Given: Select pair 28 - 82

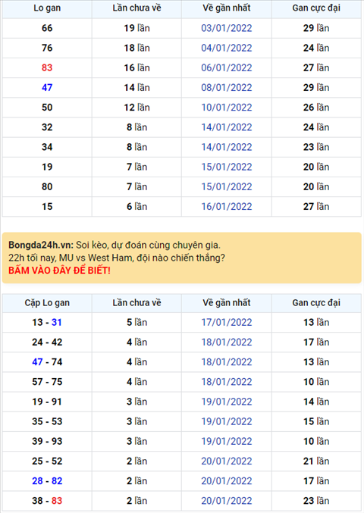Looking at the screenshot, I should [47, 481].
